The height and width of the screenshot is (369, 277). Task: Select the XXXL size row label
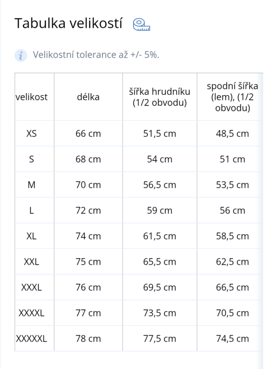pyautogui.click(x=32, y=287)
